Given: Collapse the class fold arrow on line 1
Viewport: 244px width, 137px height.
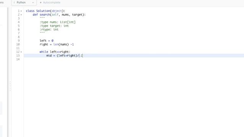Looking at the screenshot, I should pyautogui.click(x=21, y=11).
